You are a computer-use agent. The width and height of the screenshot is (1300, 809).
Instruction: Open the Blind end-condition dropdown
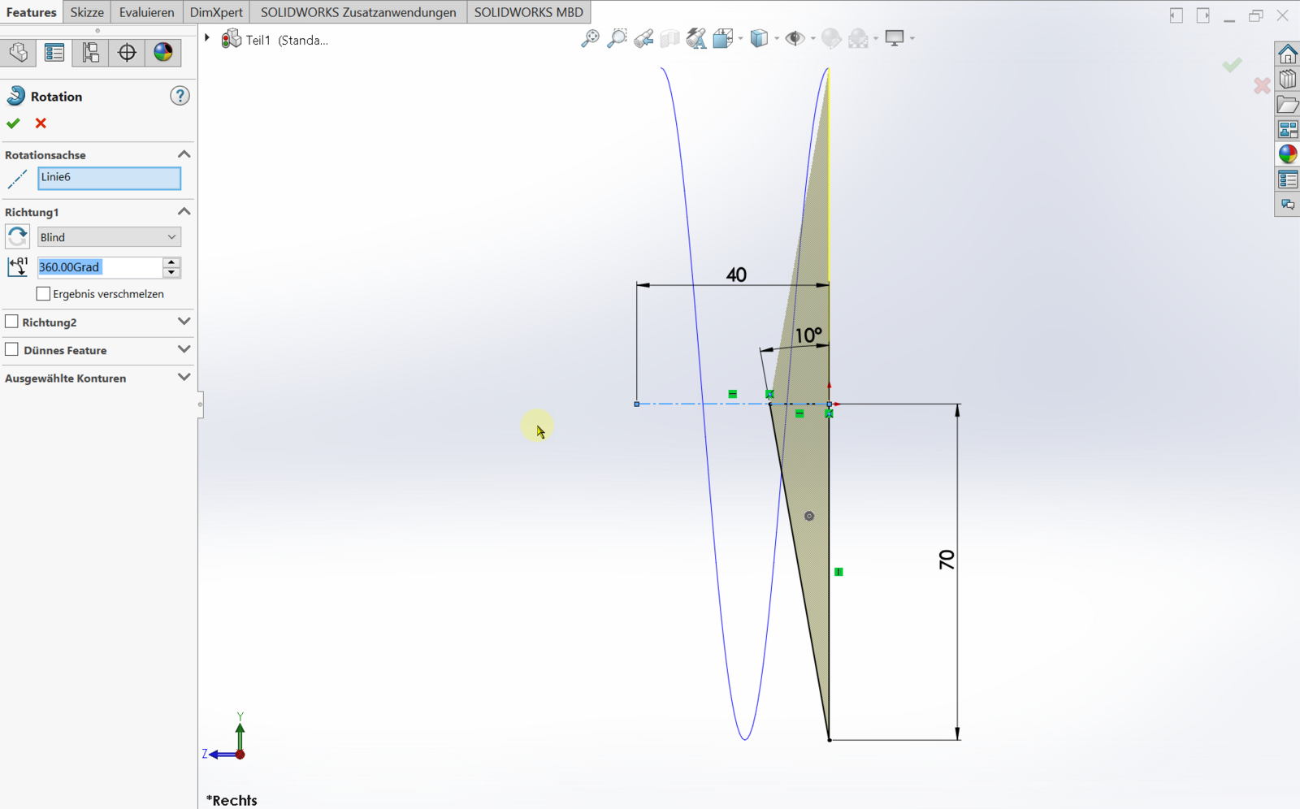pos(109,237)
